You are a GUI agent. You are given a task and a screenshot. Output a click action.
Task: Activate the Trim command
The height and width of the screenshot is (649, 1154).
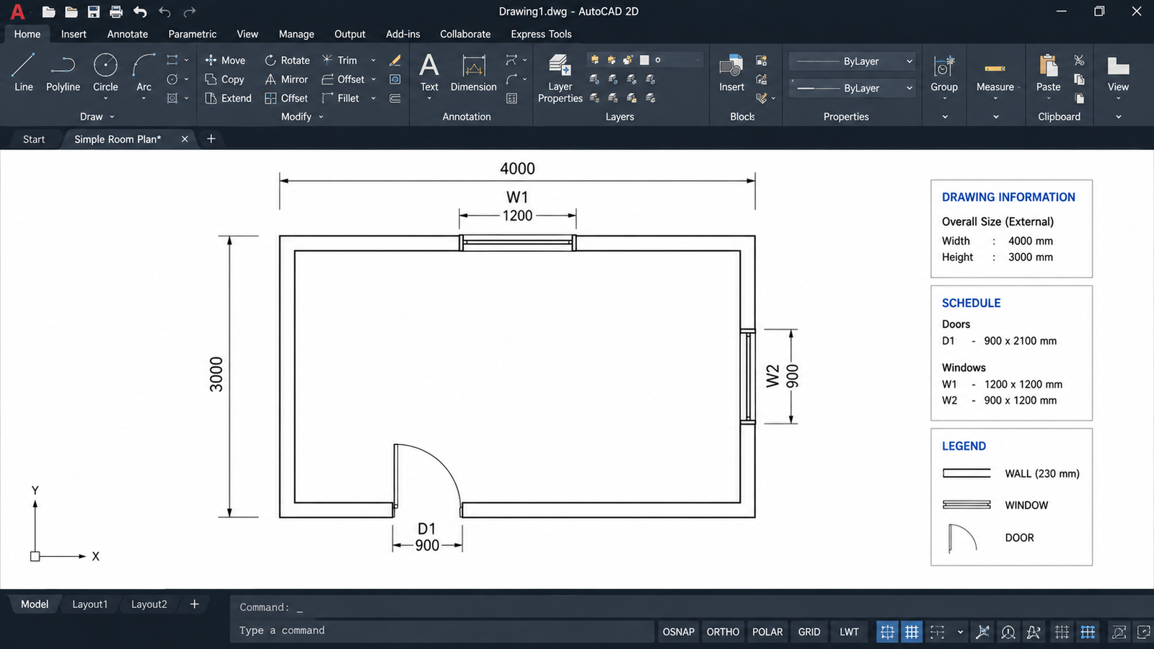[339, 61]
